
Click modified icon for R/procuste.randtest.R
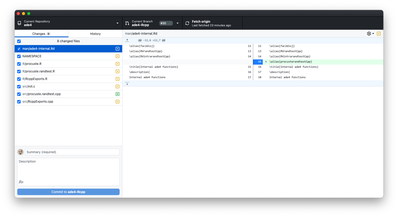(x=118, y=71)
